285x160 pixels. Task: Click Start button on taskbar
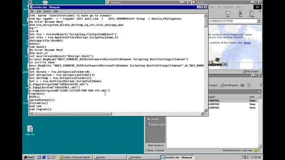click(28, 157)
